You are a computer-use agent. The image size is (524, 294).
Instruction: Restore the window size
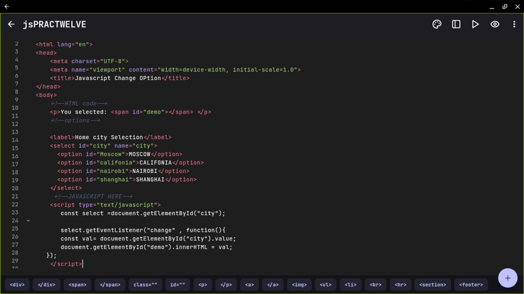click(x=505, y=7)
